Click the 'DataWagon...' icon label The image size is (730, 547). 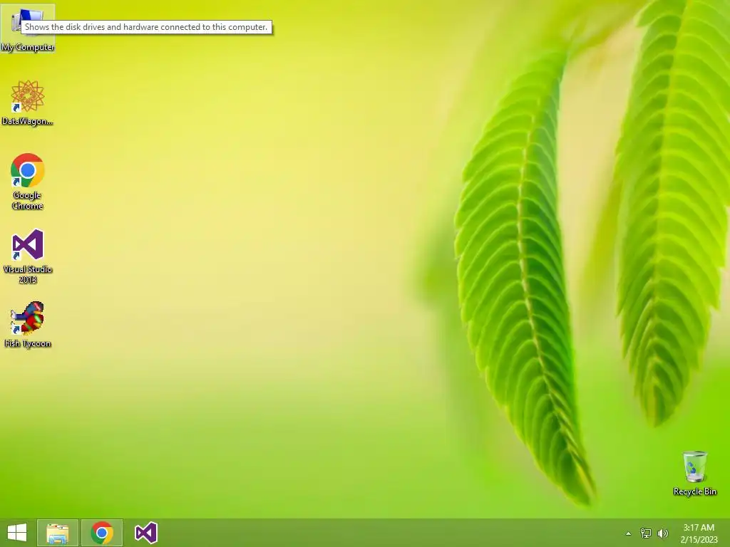(x=28, y=121)
